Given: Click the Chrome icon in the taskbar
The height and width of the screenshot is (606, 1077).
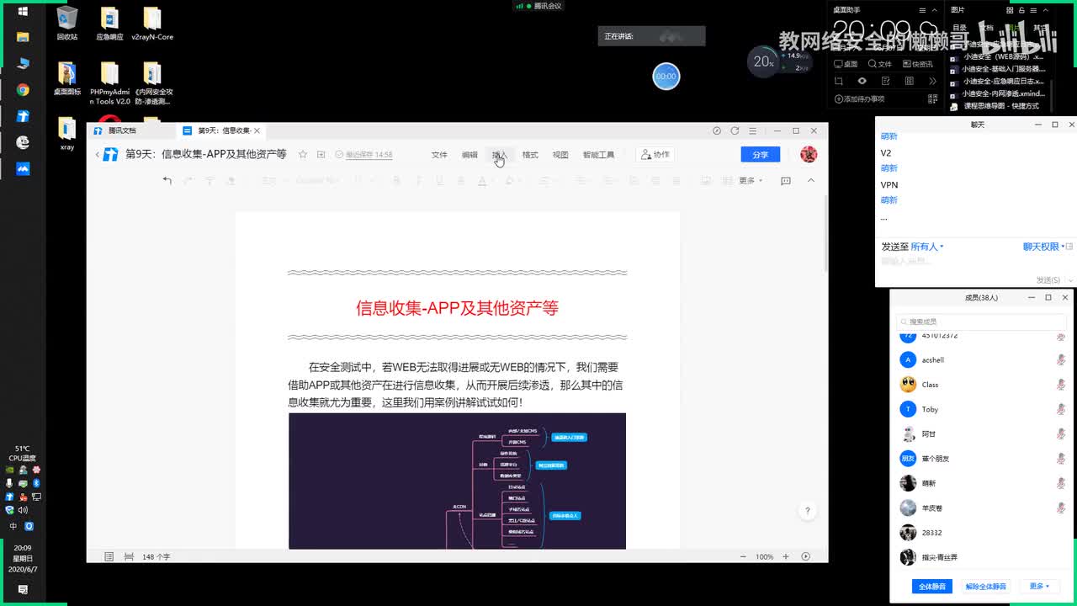Looking at the screenshot, I should click(x=23, y=90).
